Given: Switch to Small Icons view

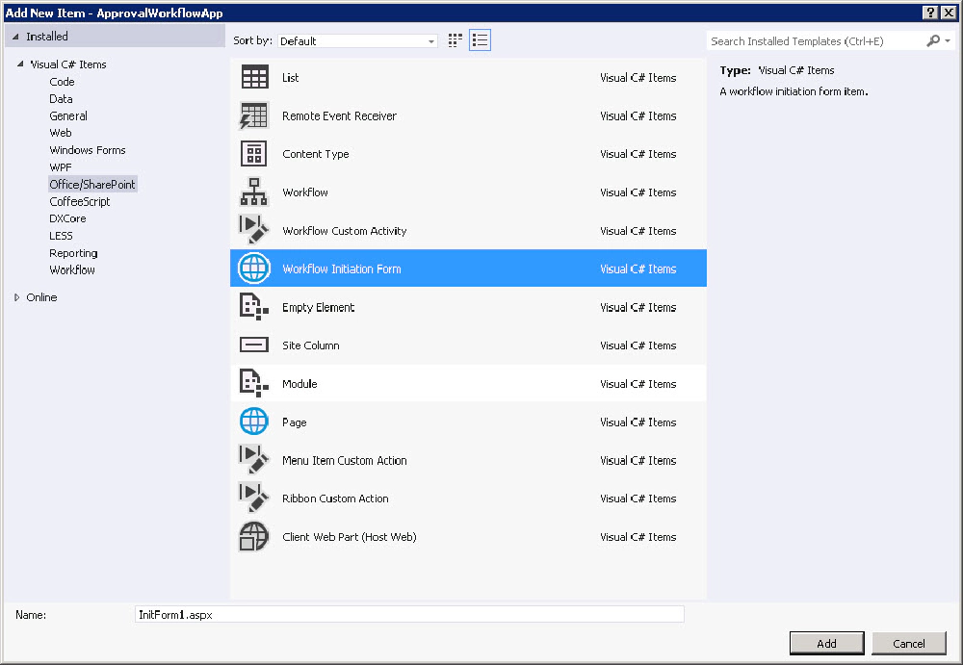Looking at the screenshot, I should 455,39.
